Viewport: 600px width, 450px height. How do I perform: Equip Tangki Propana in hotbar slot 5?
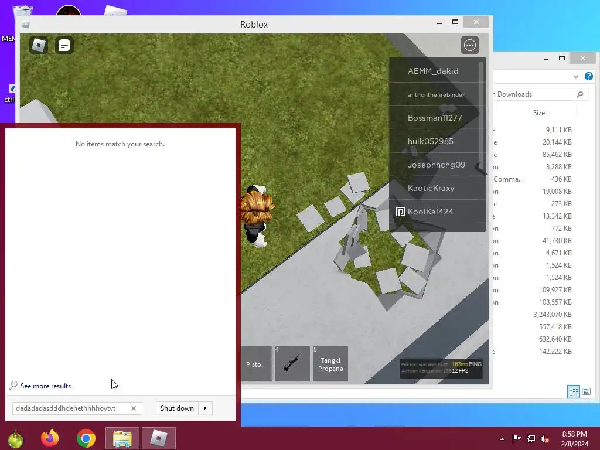[x=330, y=364]
